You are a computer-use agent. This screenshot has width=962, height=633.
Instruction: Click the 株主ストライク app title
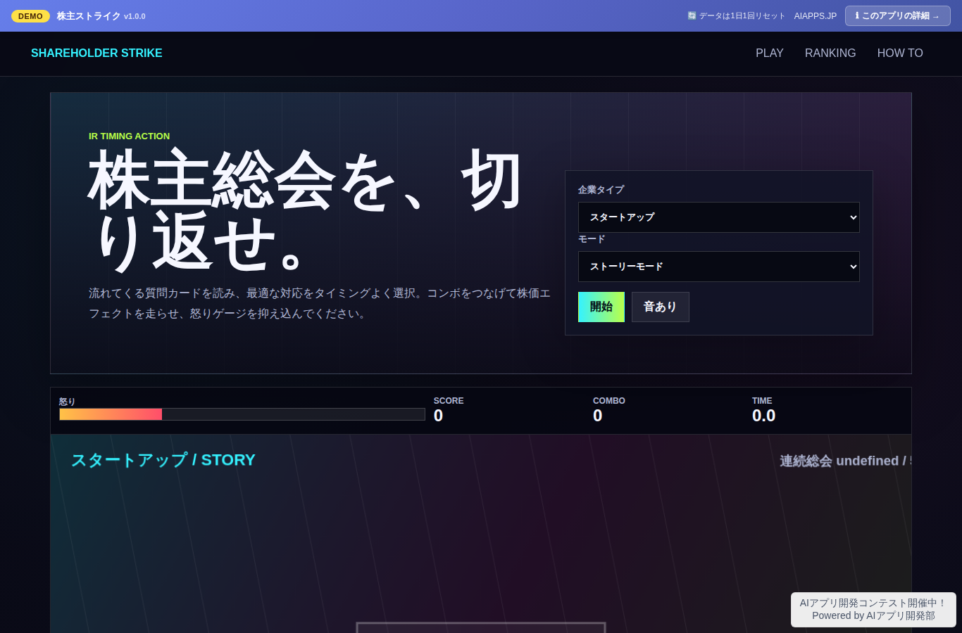coord(89,16)
